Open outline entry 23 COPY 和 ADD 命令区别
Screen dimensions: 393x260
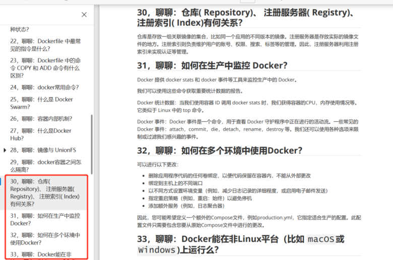(x=45, y=68)
